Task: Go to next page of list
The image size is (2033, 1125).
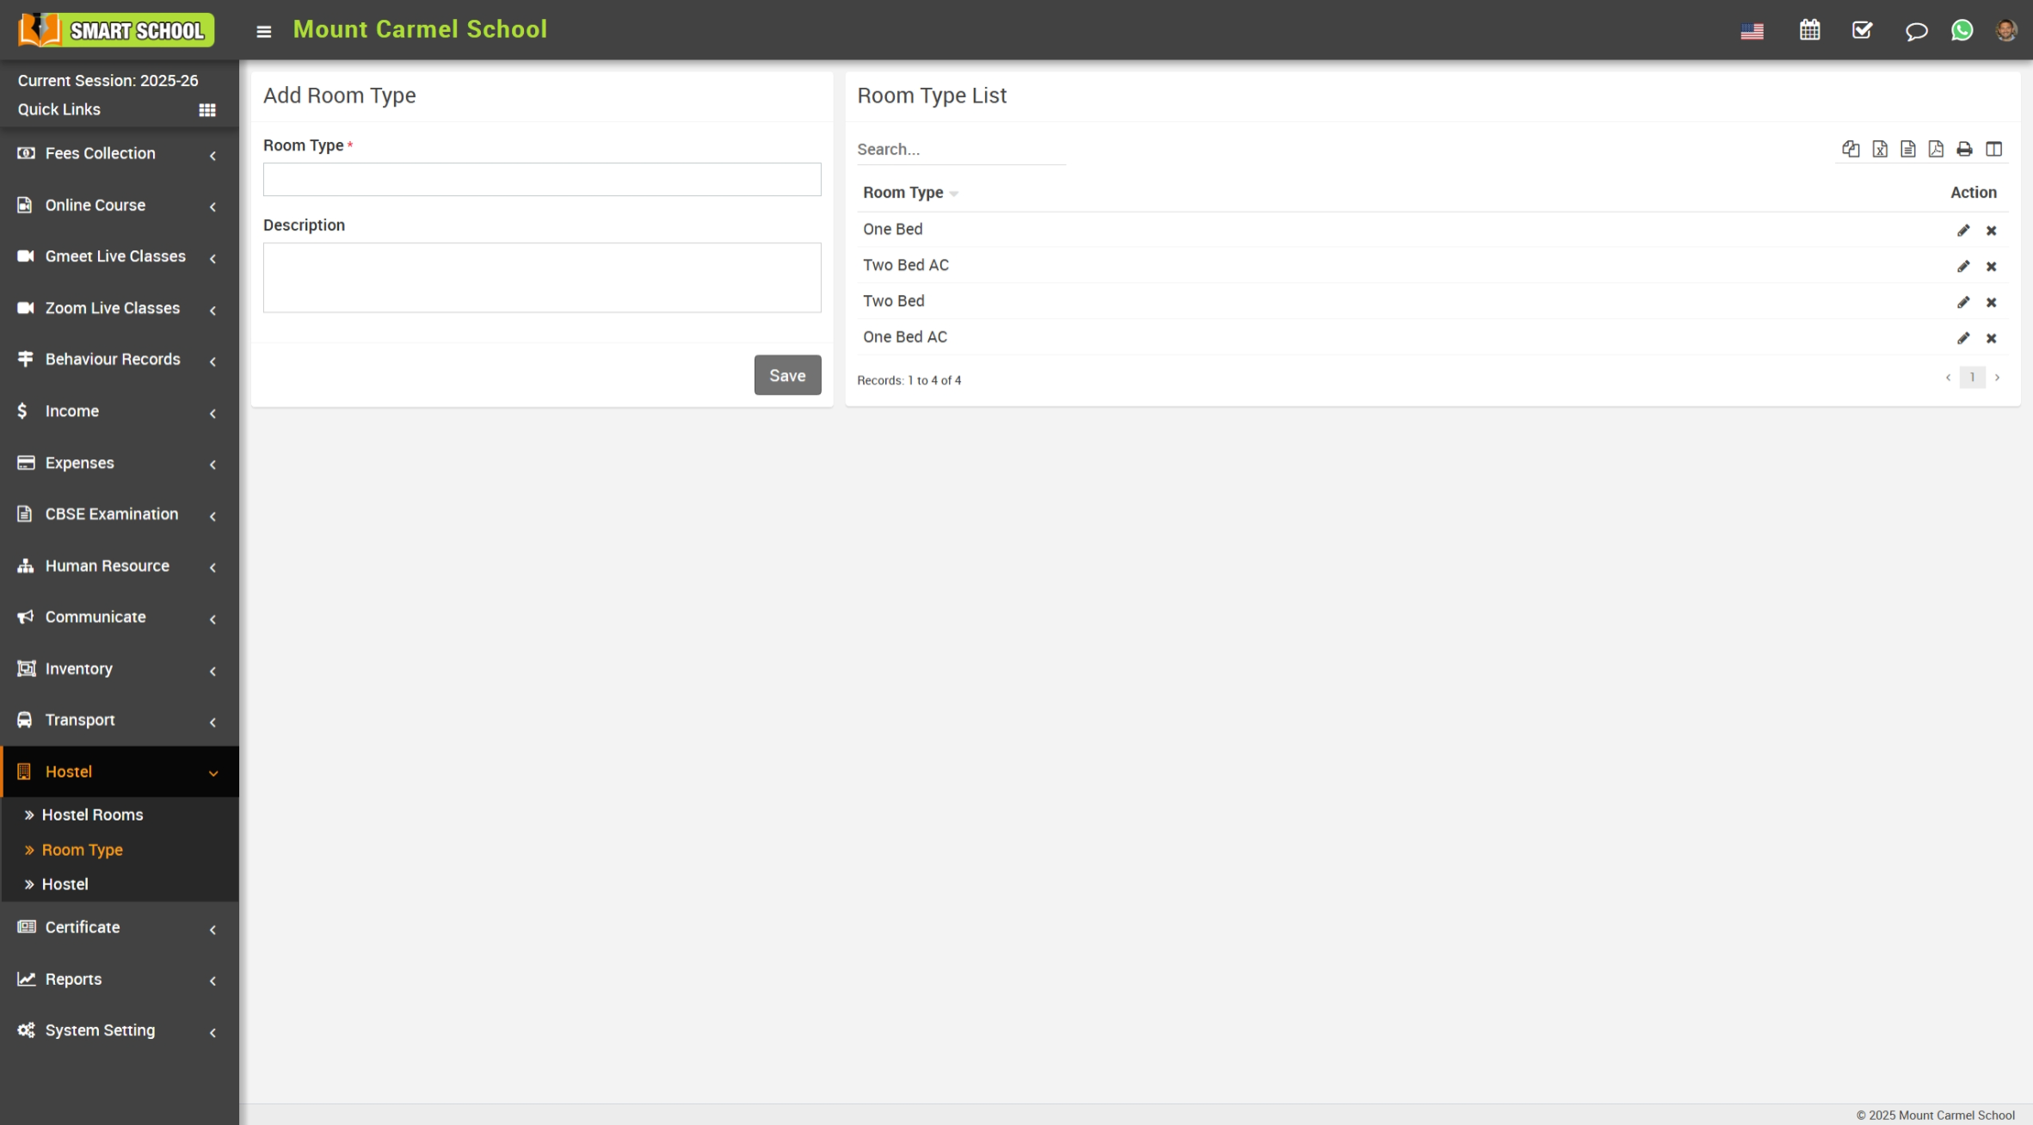Action: click(1997, 378)
